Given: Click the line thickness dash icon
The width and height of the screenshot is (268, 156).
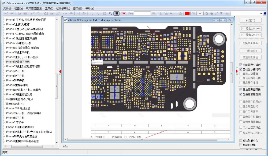Looking at the screenshot, I should tap(200, 13).
